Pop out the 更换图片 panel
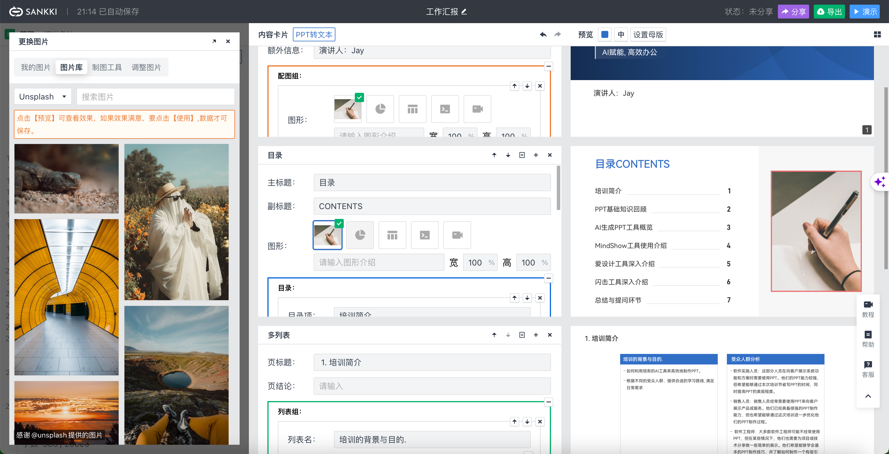889x454 pixels. pos(214,41)
